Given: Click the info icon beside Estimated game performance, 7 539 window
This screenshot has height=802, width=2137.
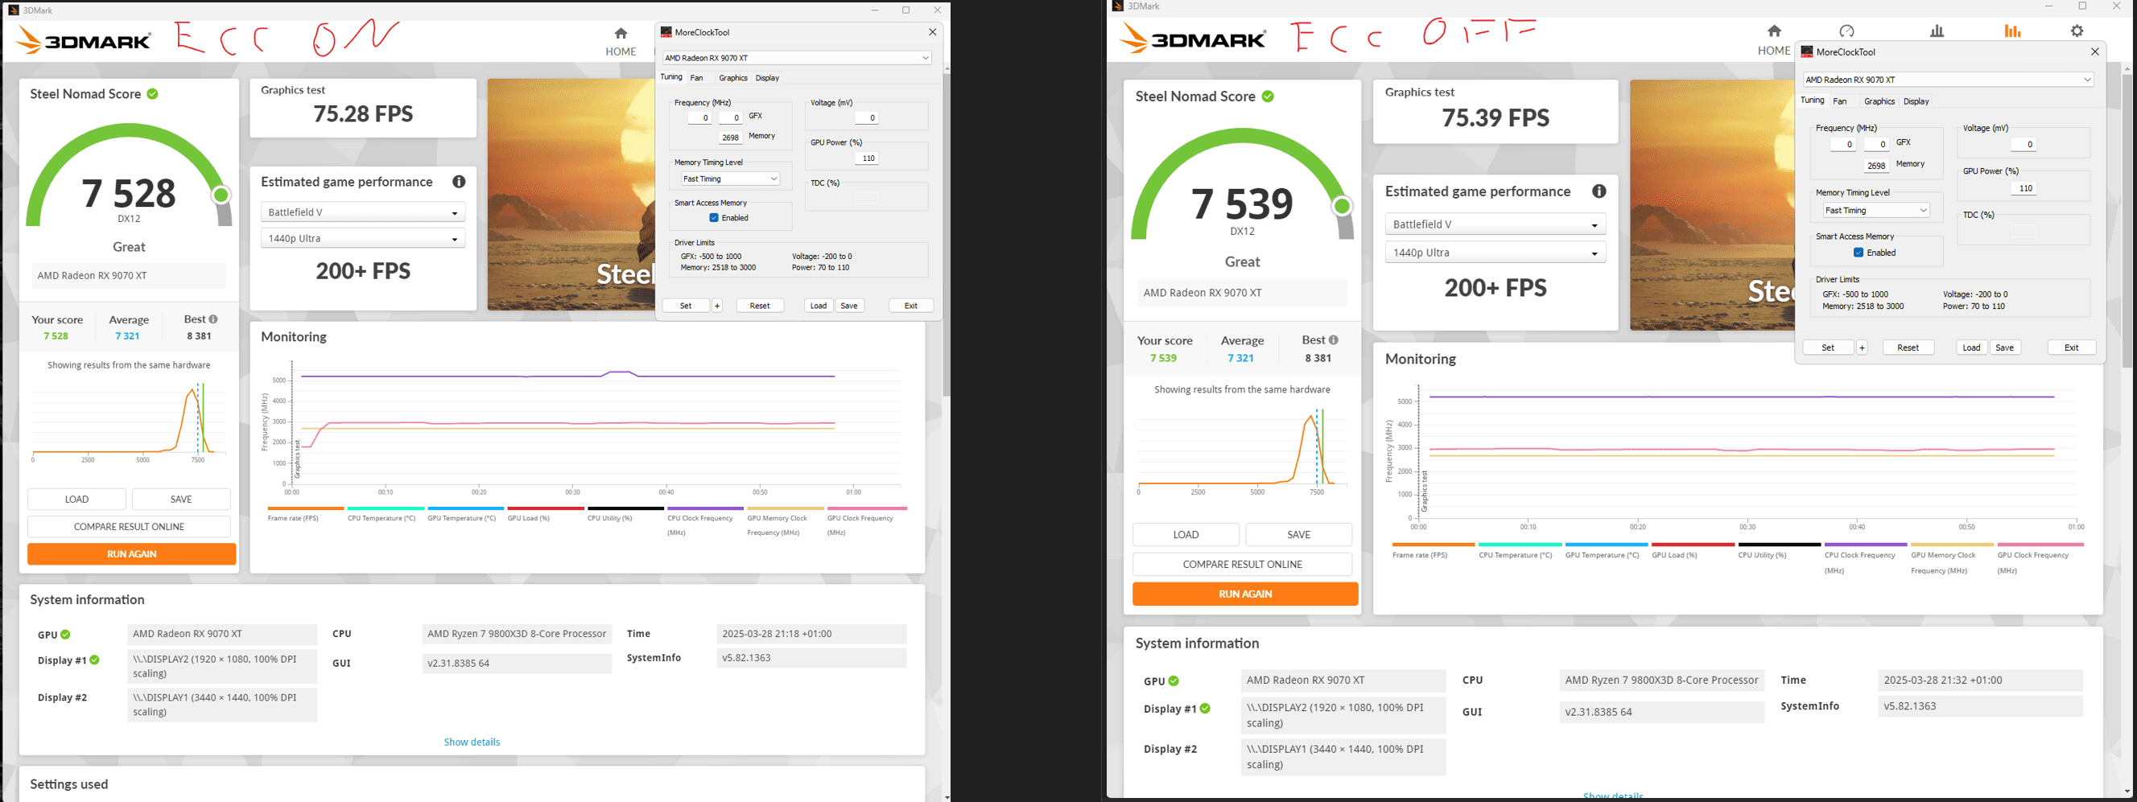Looking at the screenshot, I should click(x=1599, y=191).
